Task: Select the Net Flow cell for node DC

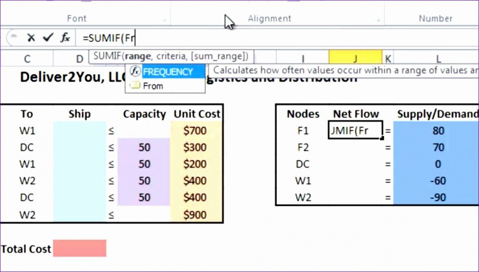Action: click(x=355, y=164)
